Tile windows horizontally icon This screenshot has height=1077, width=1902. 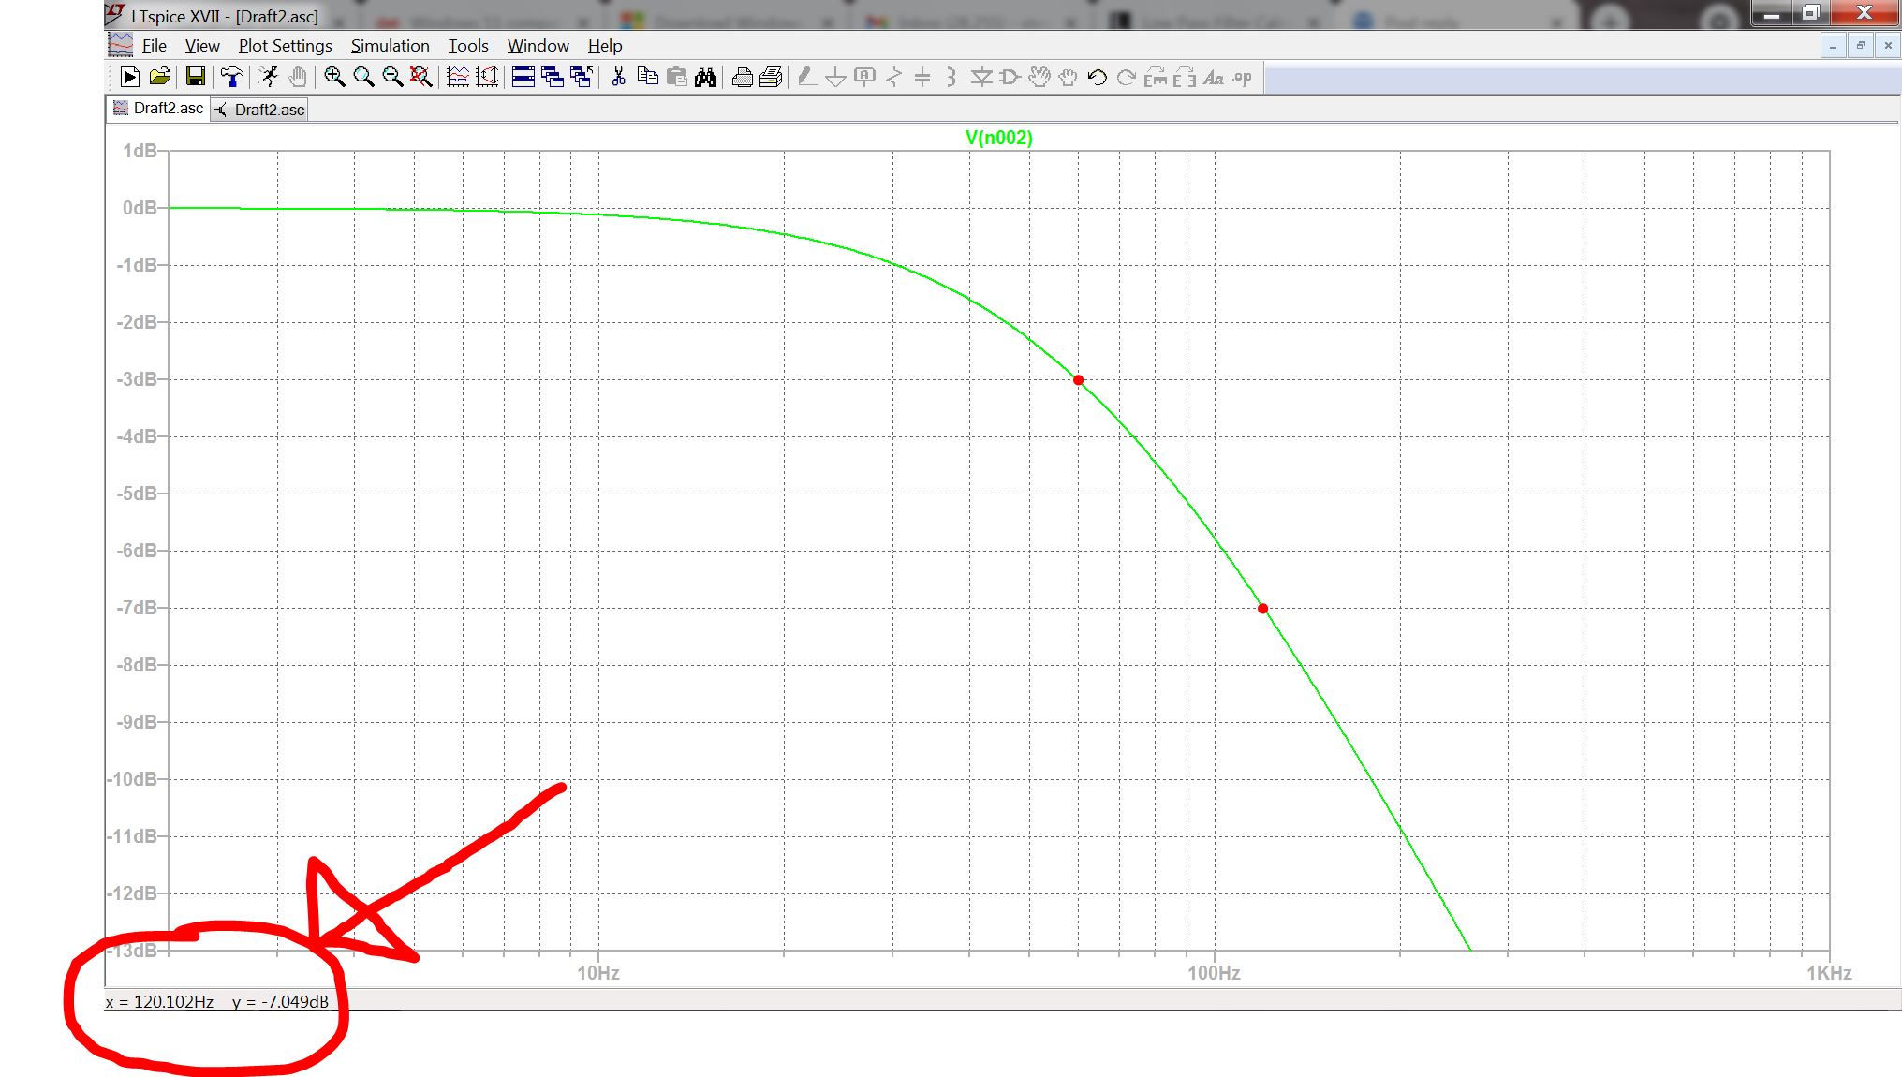(x=523, y=78)
